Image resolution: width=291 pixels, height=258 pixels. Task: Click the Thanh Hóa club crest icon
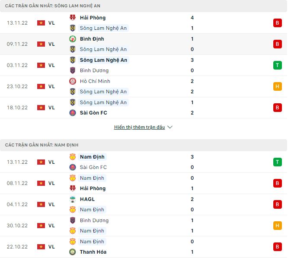tap(73, 252)
